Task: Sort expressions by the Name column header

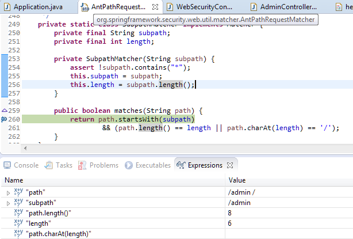Action: click(x=14, y=180)
